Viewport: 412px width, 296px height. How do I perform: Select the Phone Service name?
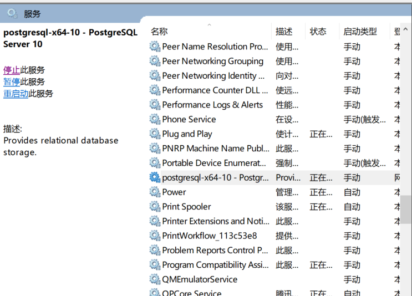pos(189,120)
